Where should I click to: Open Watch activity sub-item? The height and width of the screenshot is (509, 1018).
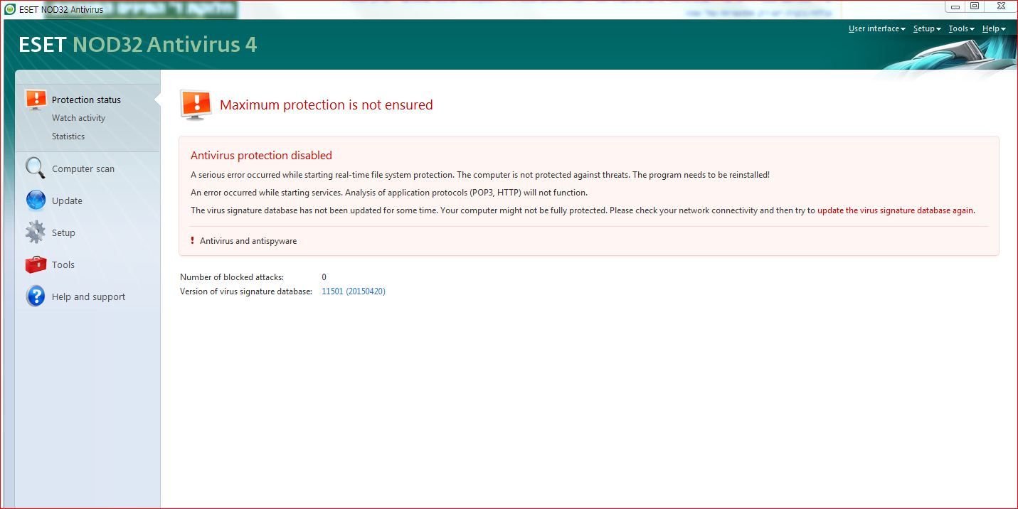pyautogui.click(x=78, y=118)
